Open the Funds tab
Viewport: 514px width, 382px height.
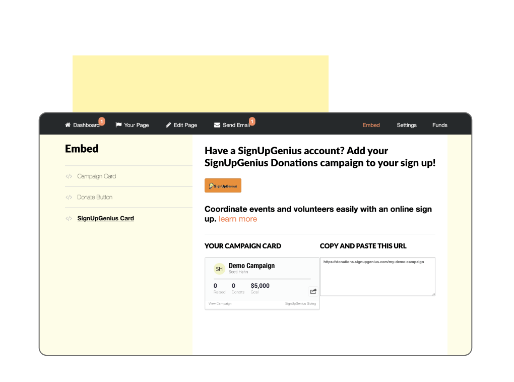(x=439, y=125)
